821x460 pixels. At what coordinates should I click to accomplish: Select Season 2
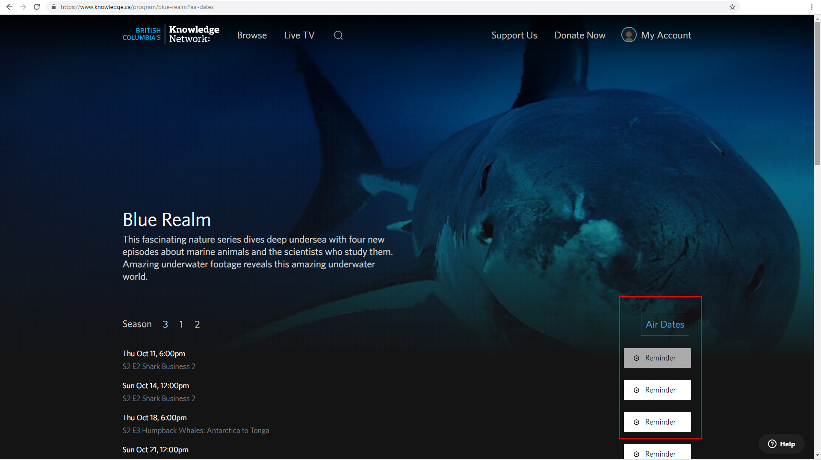tap(197, 324)
